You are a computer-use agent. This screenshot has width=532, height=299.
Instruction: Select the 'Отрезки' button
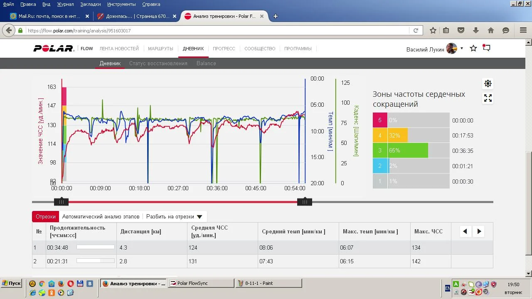[x=45, y=217]
